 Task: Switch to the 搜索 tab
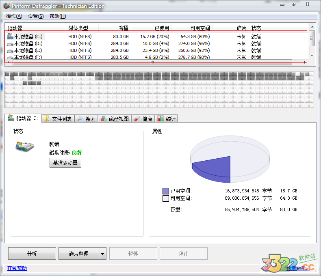point(87,119)
